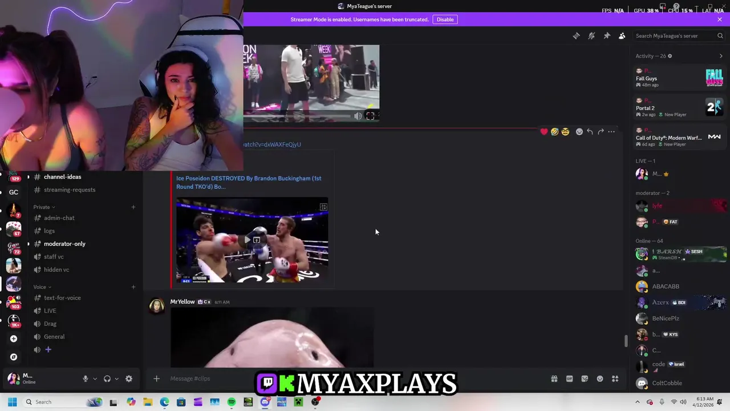
Task: Toggle channel notification settings bell
Action: coord(591,35)
